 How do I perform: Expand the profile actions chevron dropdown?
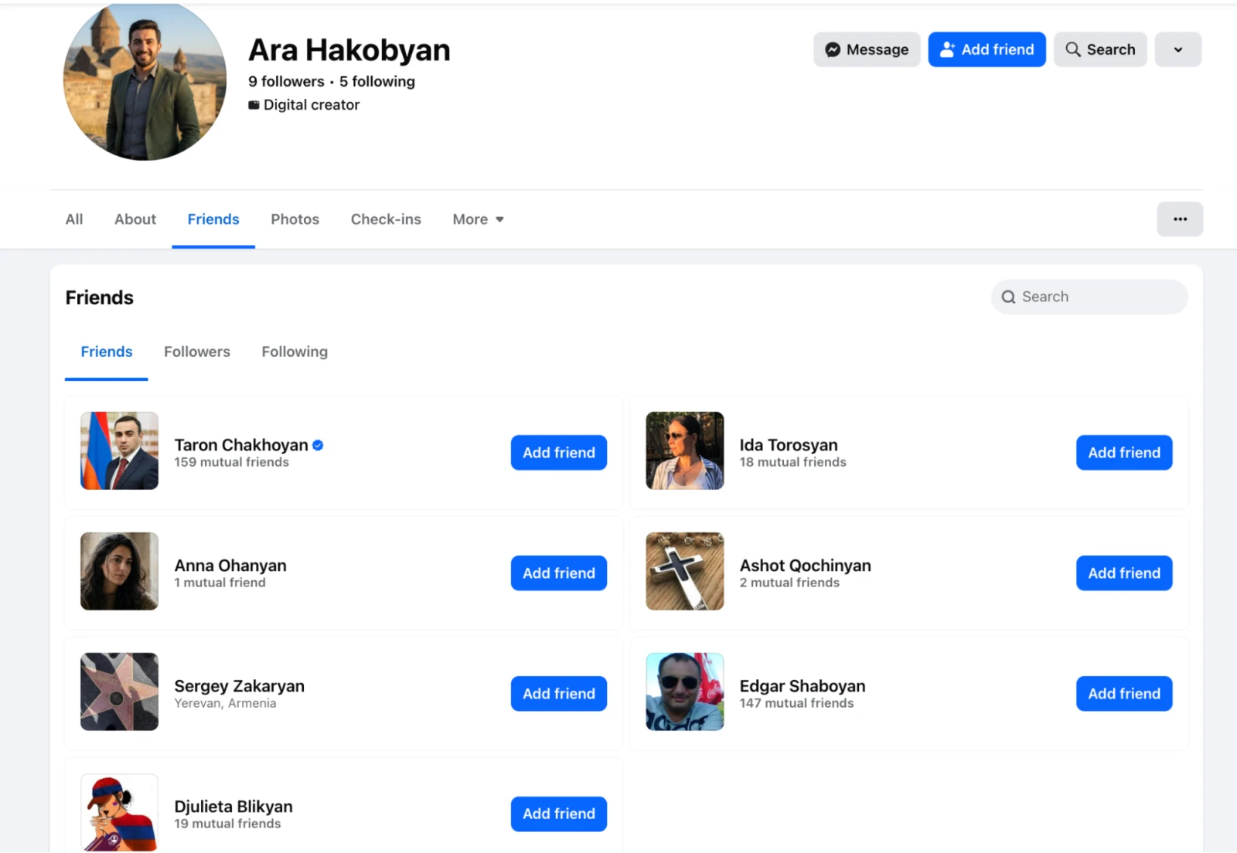1178,49
